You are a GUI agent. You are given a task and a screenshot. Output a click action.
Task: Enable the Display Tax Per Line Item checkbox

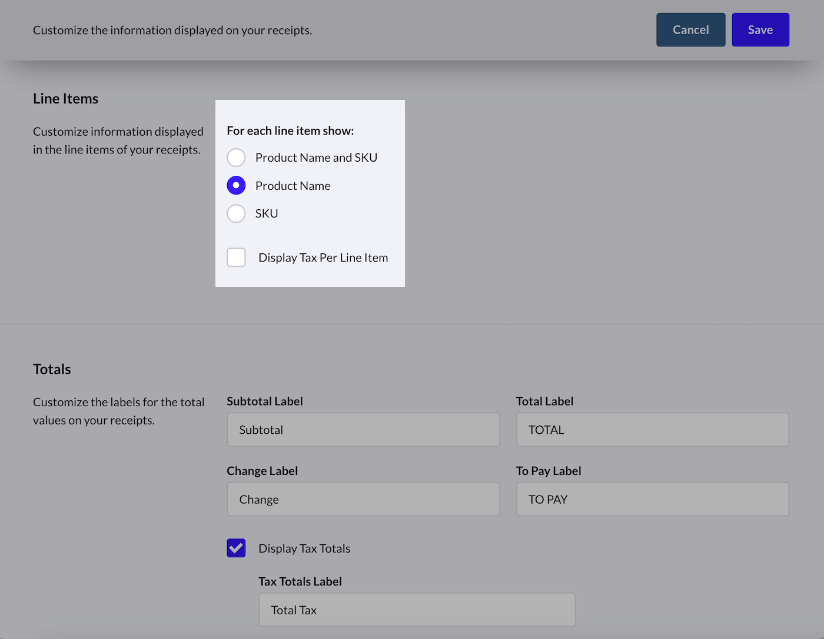(236, 257)
